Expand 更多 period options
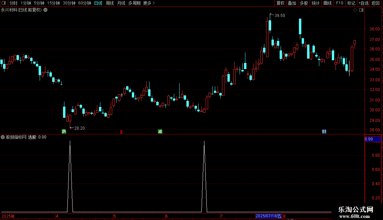The width and height of the screenshot is (383, 220). coord(149,3)
